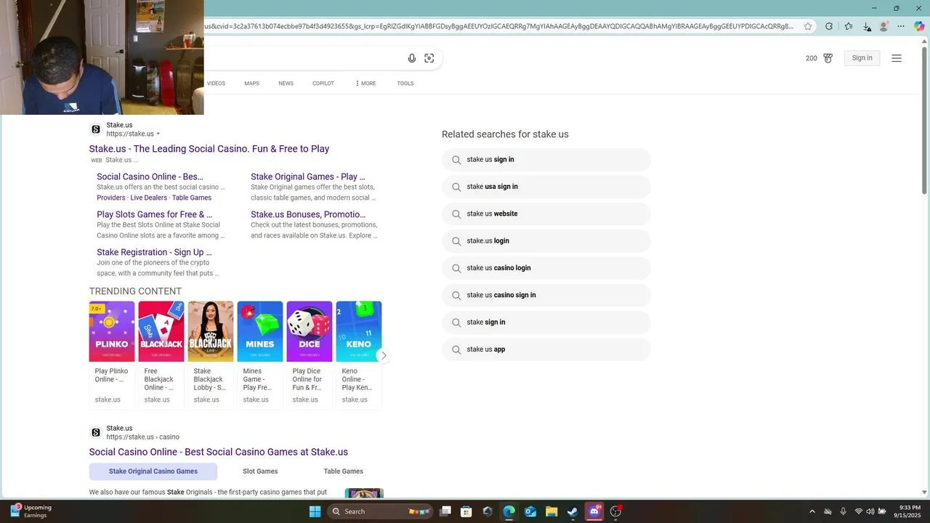Select Table Games tab under casino result
This screenshot has height=523, width=930.
pyautogui.click(x=343, y=471)
